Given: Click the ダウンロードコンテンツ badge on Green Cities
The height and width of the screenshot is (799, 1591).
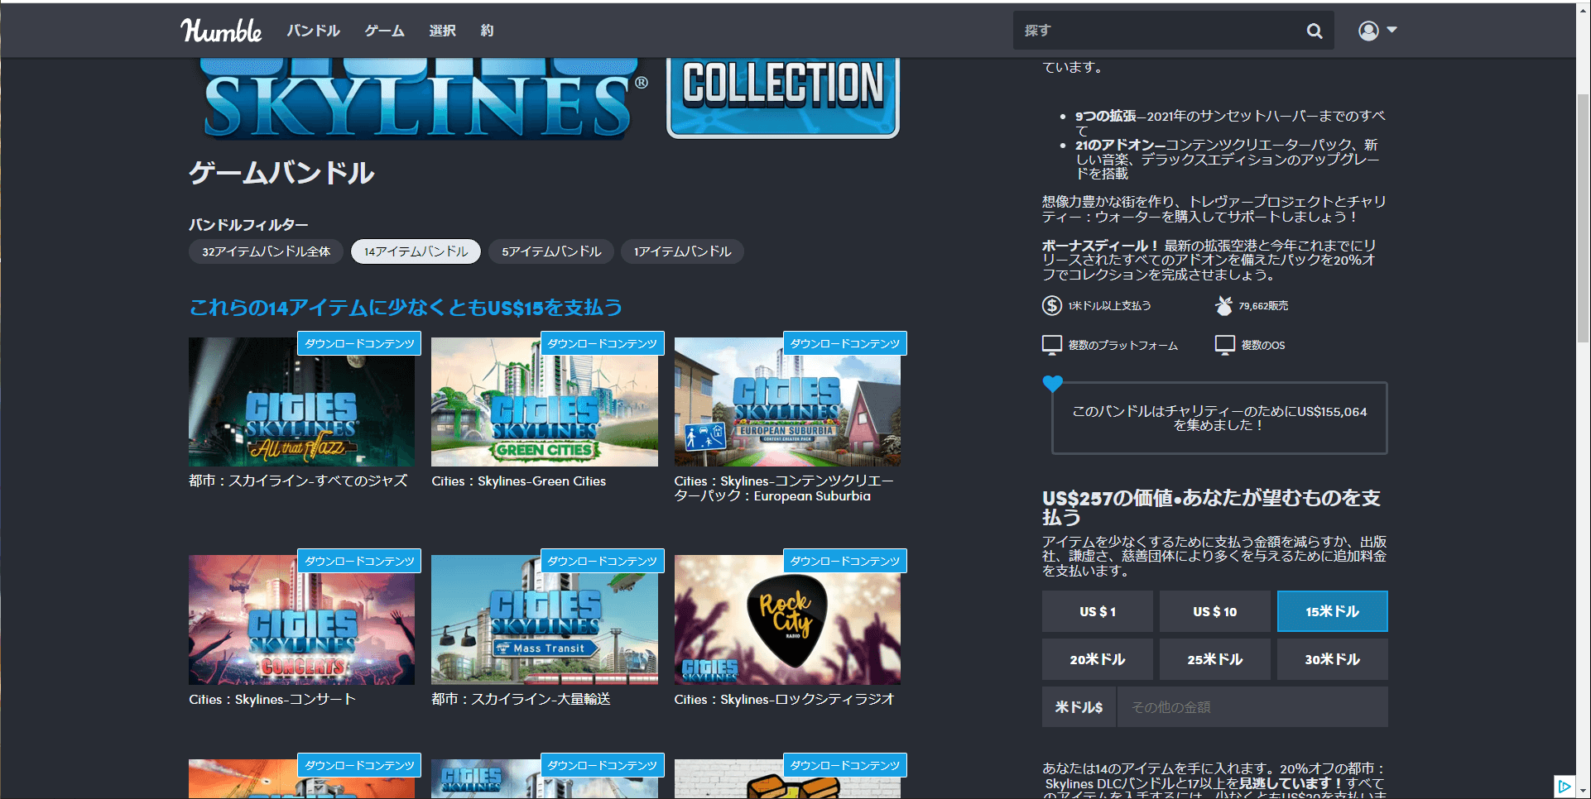Looking at the screenshot, I should [602, 343].
